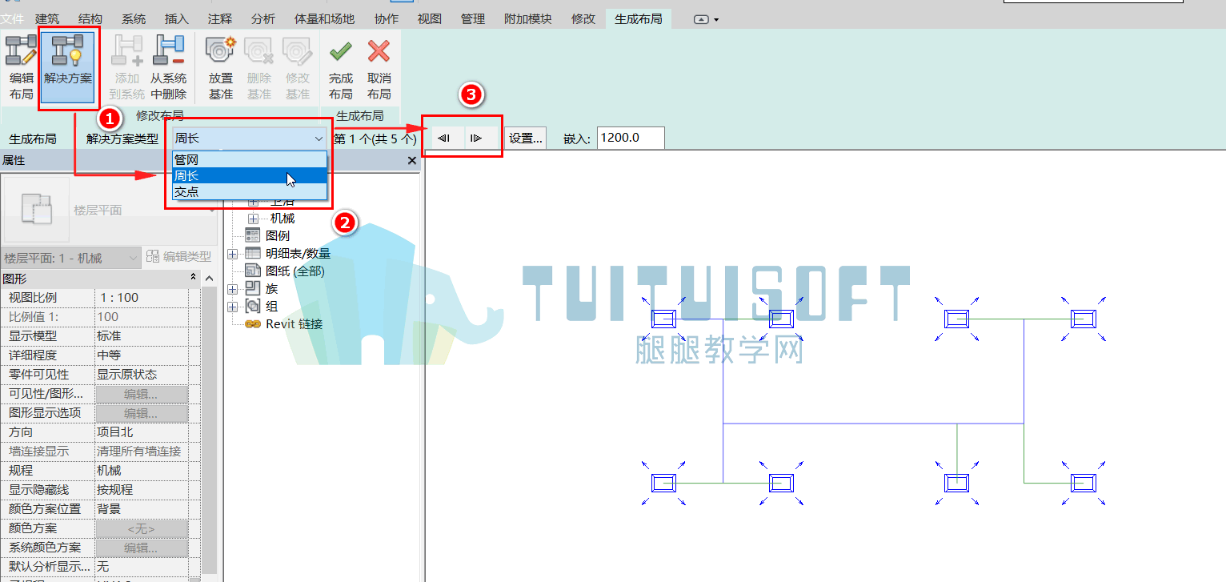Click the 颜色方案 <无> button

pos(141,528)
